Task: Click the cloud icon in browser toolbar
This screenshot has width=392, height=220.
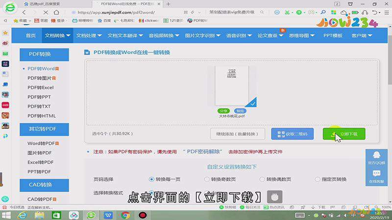Action: tap(344, 13)
